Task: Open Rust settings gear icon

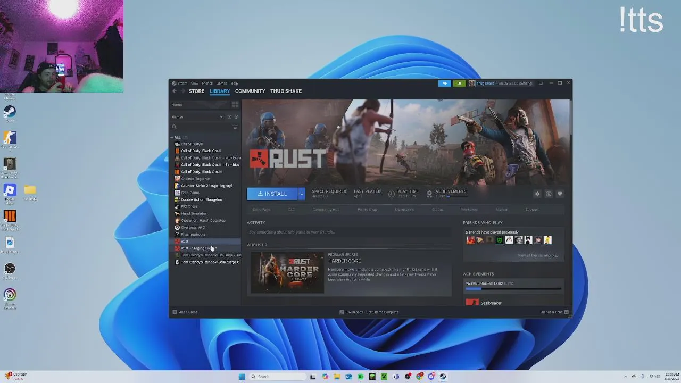Action: (537, 194)
